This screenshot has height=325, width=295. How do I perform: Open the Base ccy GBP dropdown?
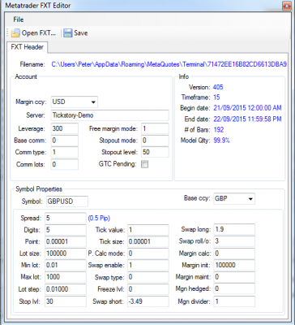[234, 198]
